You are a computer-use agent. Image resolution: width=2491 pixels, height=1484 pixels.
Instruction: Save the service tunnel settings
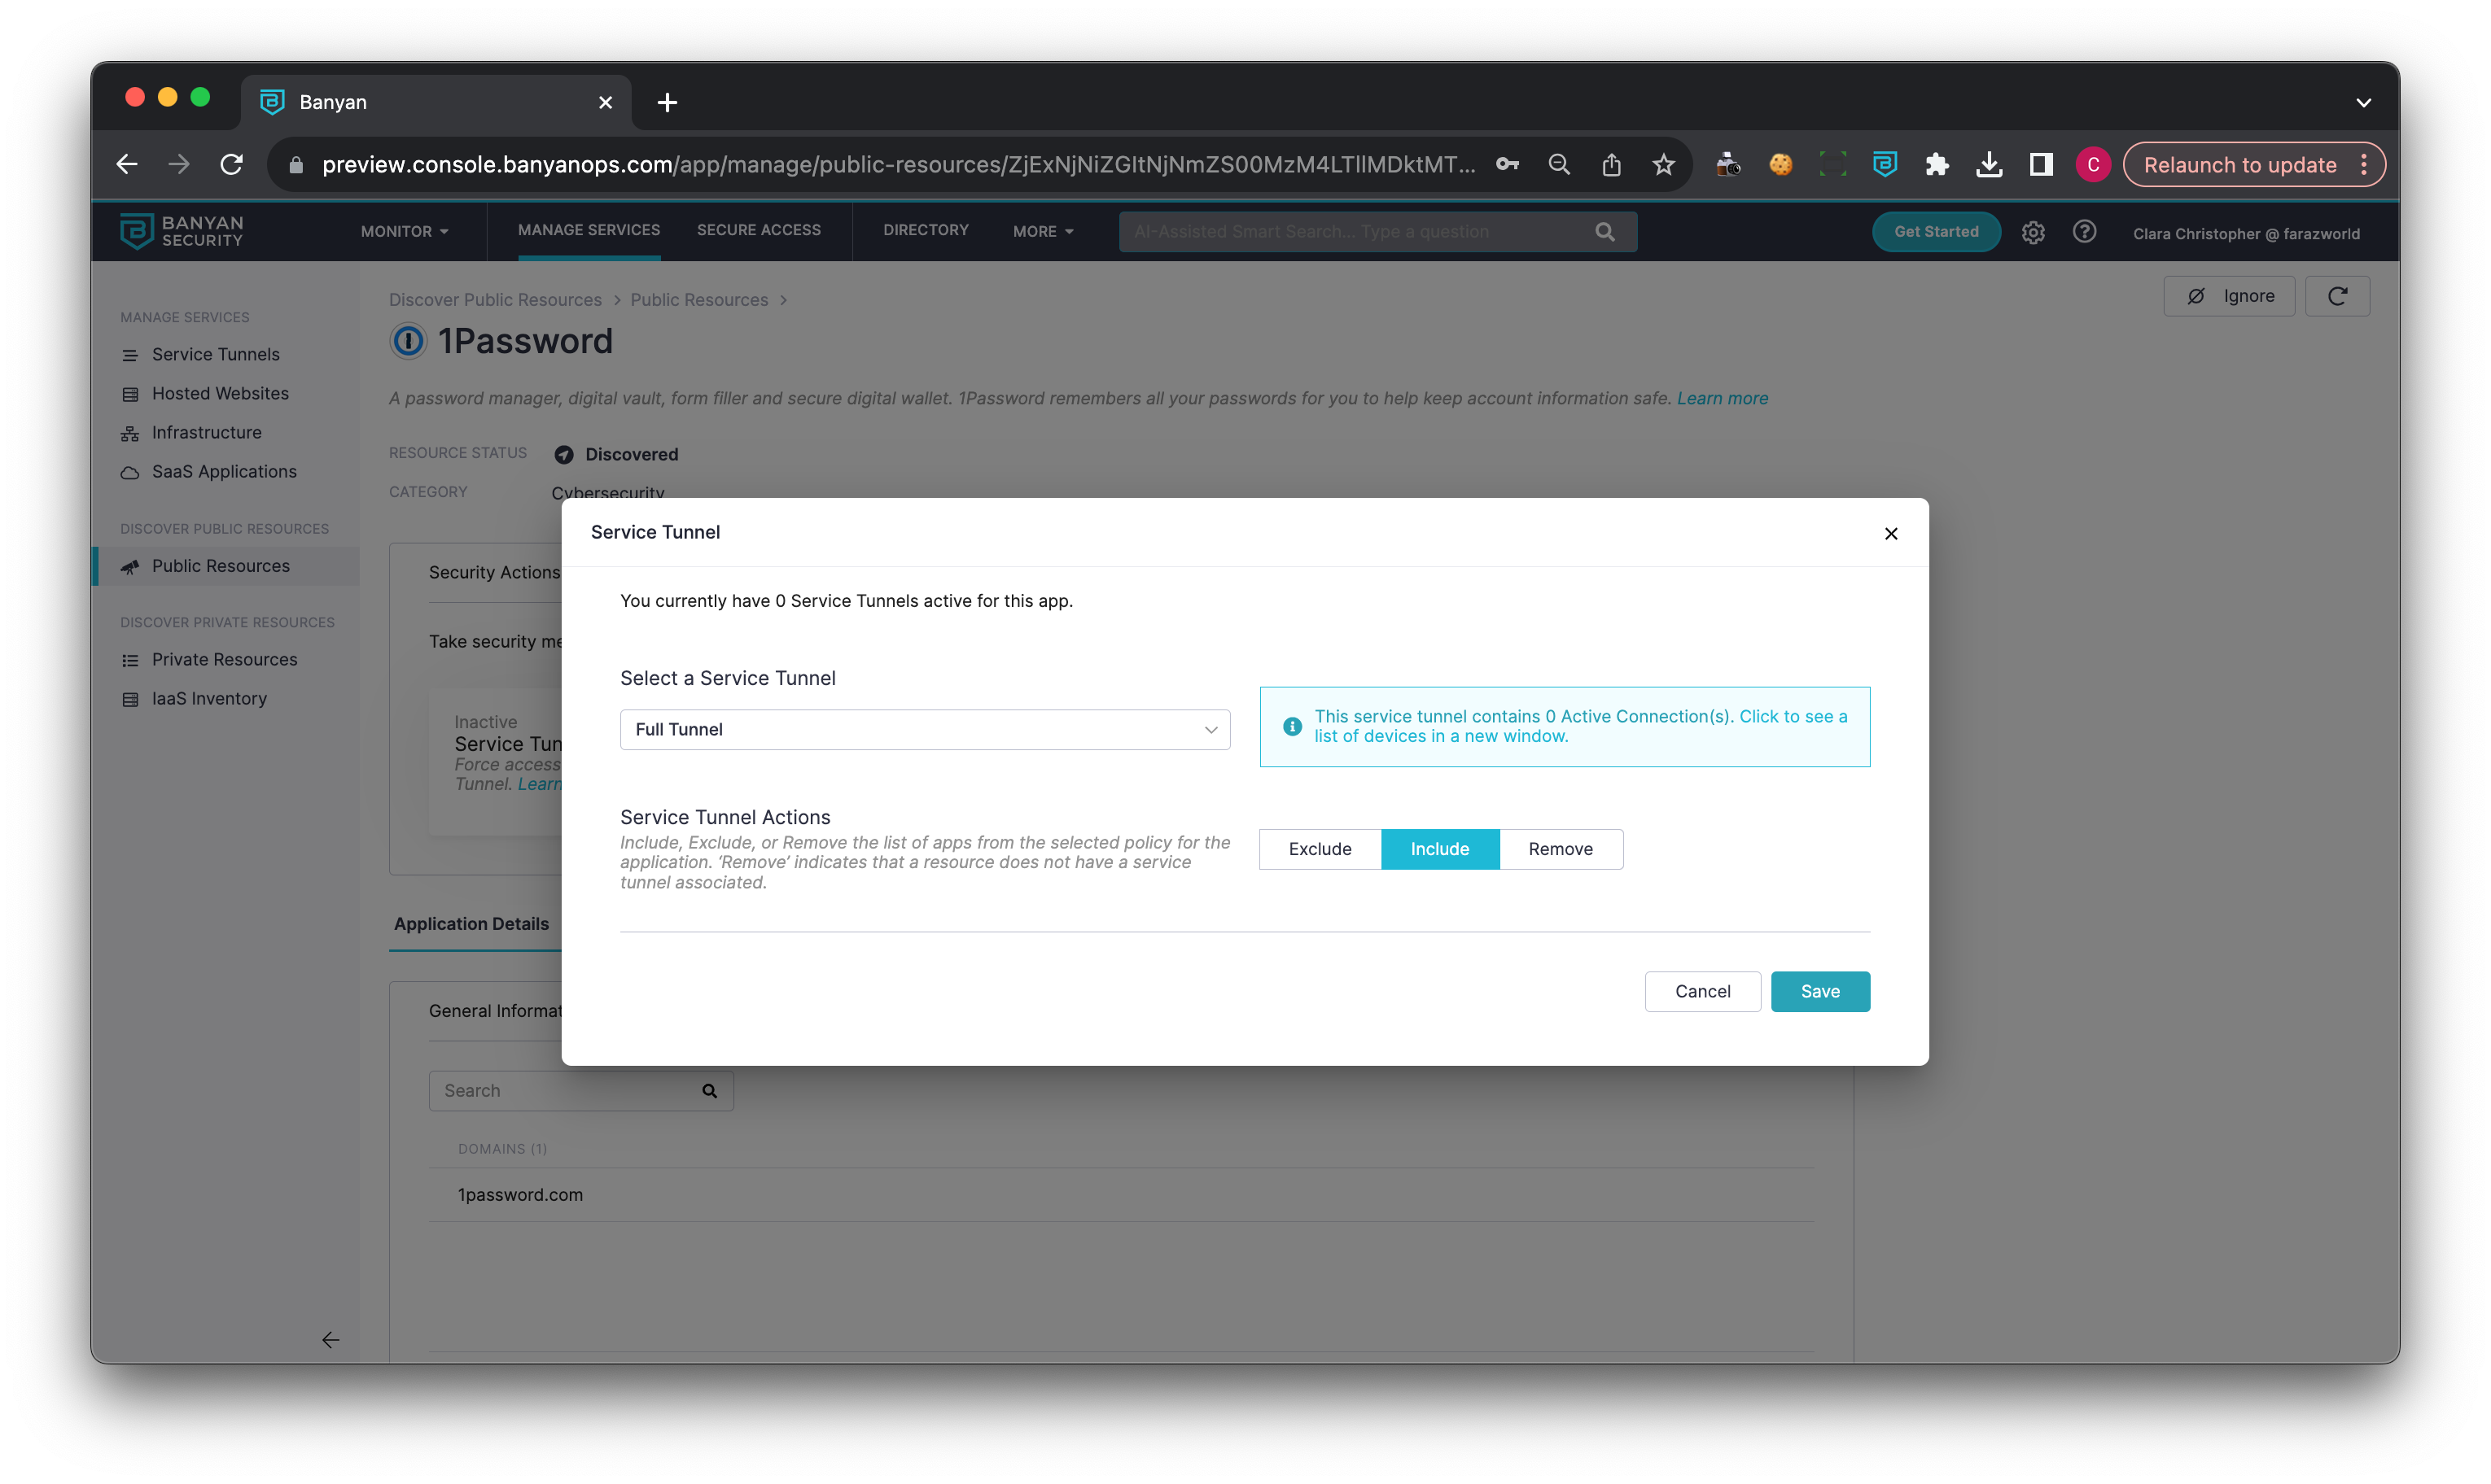[x=1819, y=991]
